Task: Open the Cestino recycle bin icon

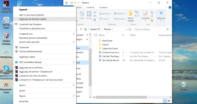Action: pyautogui.click(x=184, y=86)
